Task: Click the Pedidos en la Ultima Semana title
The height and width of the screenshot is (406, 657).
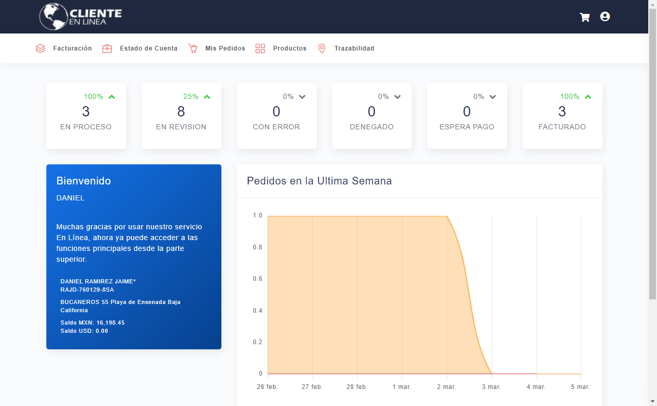Action: (319, 181)
